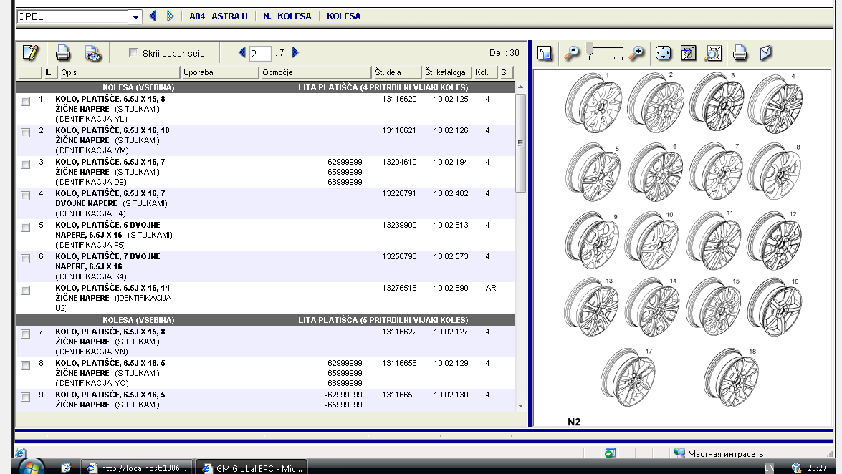Sort by Opis column header
Screen dimensions: 842x474
[119, 72]
